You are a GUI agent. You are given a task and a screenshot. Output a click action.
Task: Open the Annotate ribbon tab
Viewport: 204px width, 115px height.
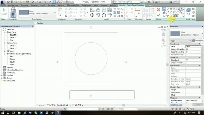51,5
